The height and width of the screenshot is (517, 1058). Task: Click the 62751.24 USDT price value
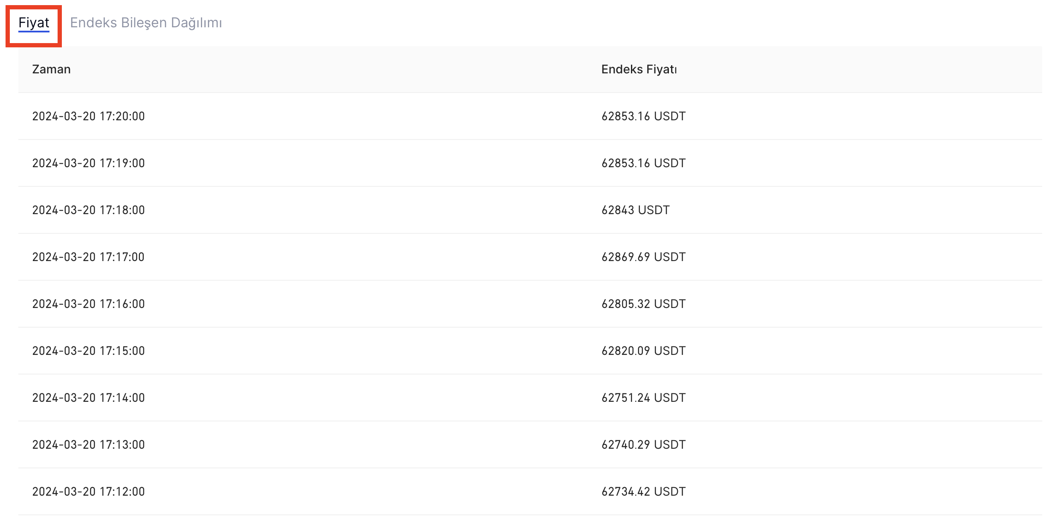click(643, 398)
